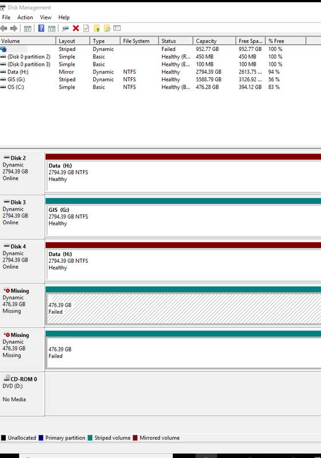Toggle Show/Hide Console Tree toolbar icon

[27, 28]
